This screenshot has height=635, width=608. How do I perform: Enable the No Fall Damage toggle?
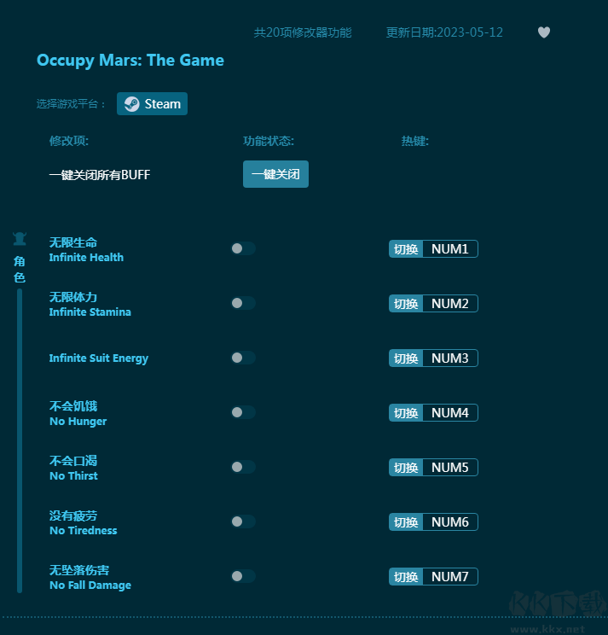(243, 576)
